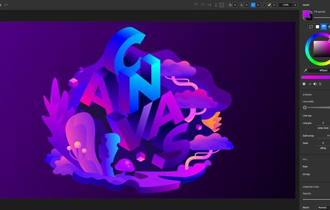Open the zoom level dropdown arrow

click(x=295, y=5)
